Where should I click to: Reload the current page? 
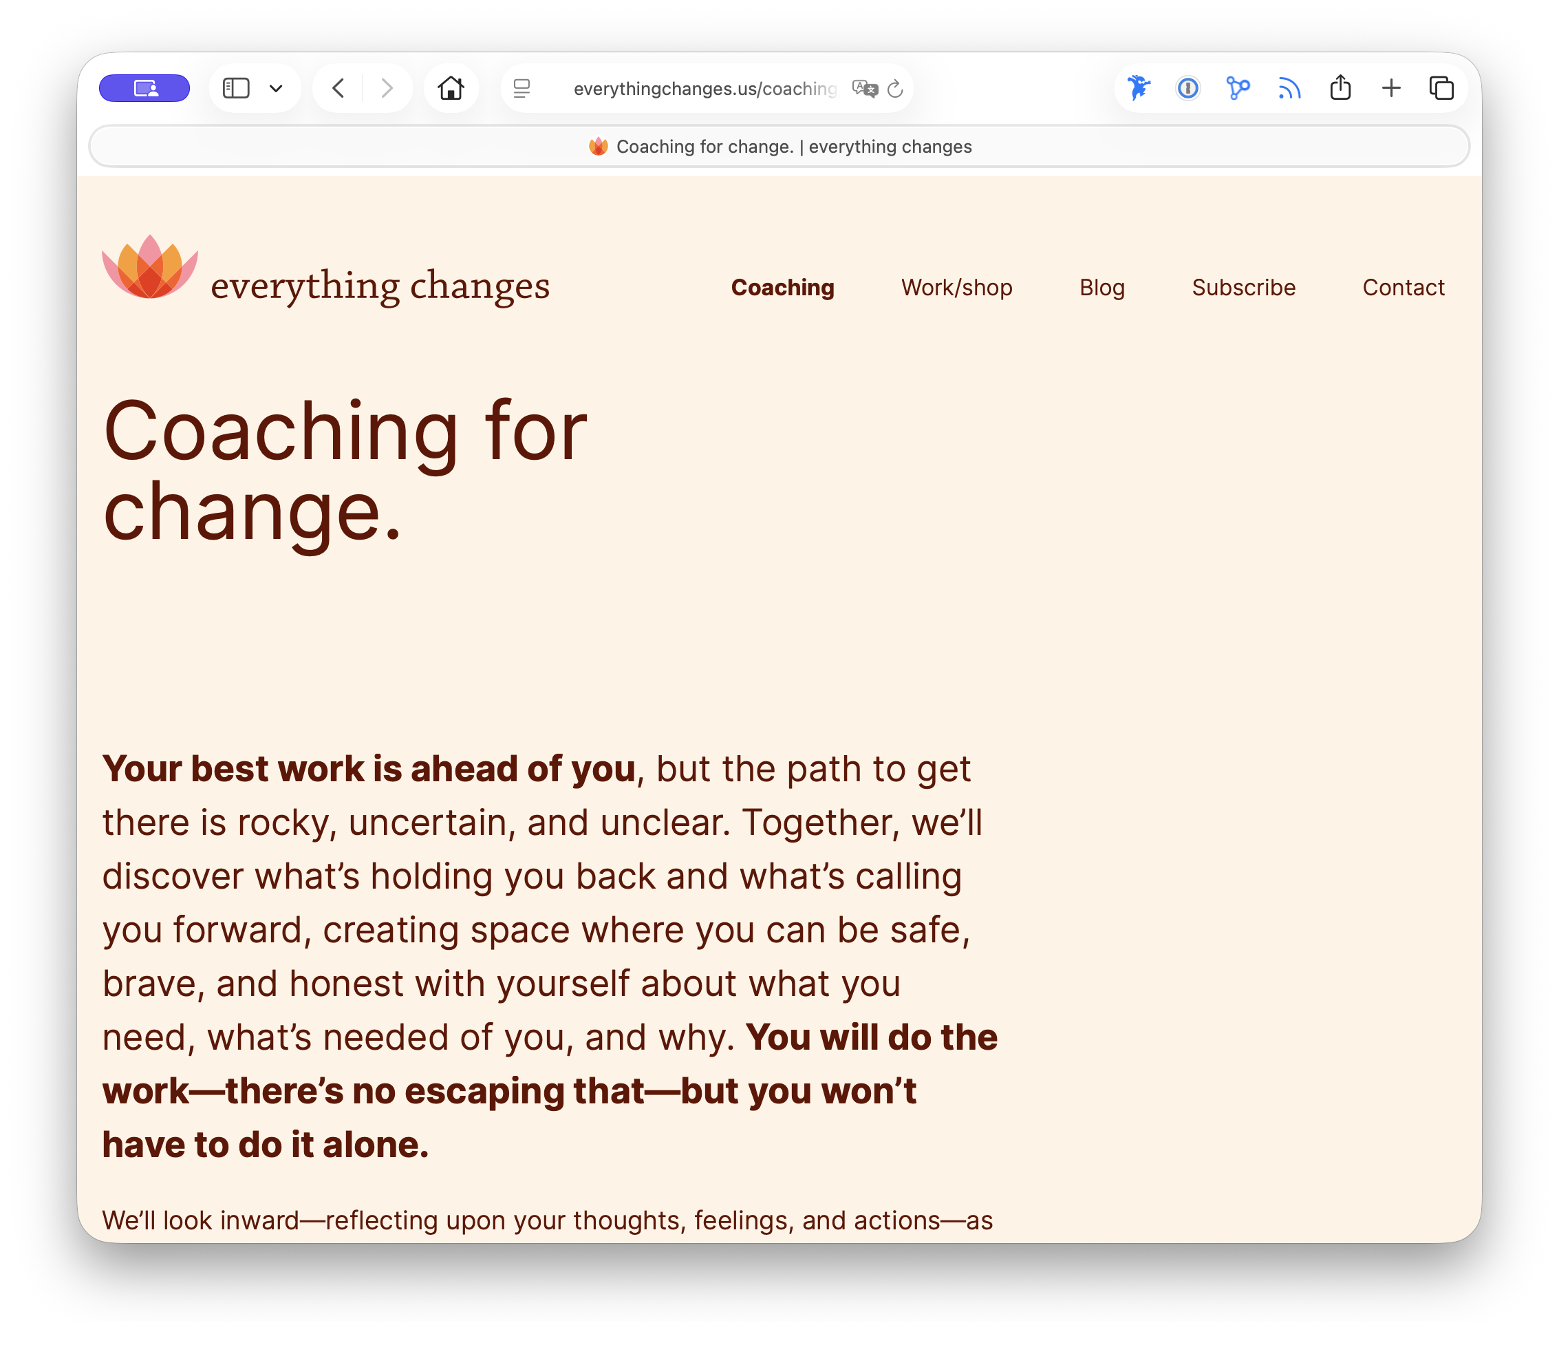pos(894,89)
